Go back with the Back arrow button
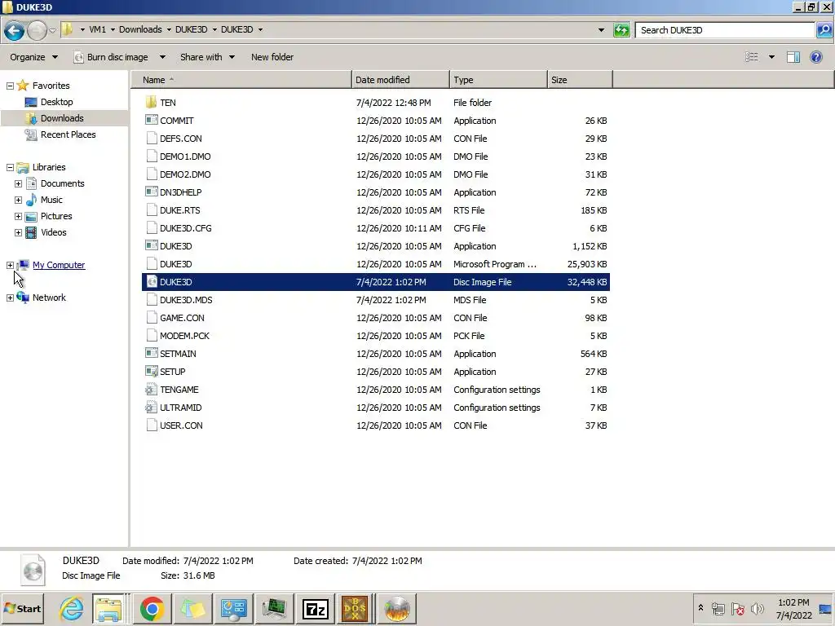The width and height of the screenshot is (835, 626). pyautogui.click(x=15, y=30)
